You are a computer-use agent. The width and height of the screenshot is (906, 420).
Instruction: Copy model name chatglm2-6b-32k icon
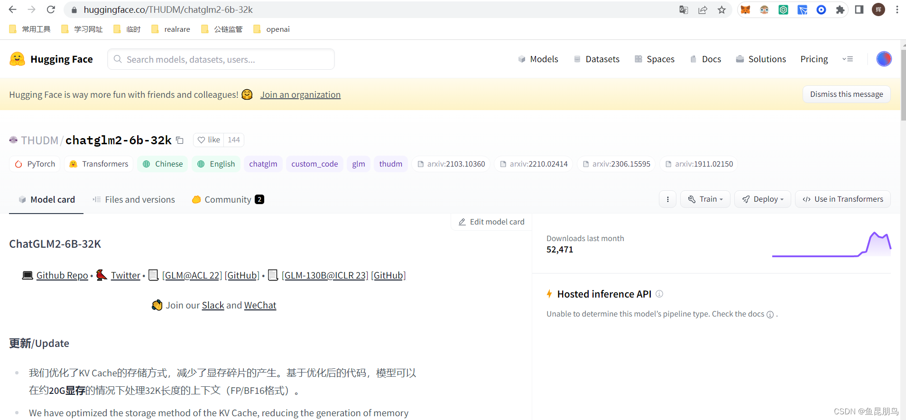point(180,140)
